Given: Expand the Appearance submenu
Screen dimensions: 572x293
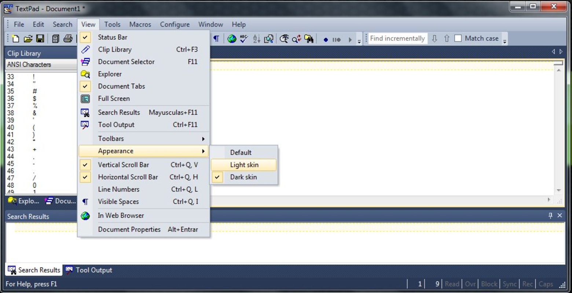Looking at the screenshot, I should (143, 151).
